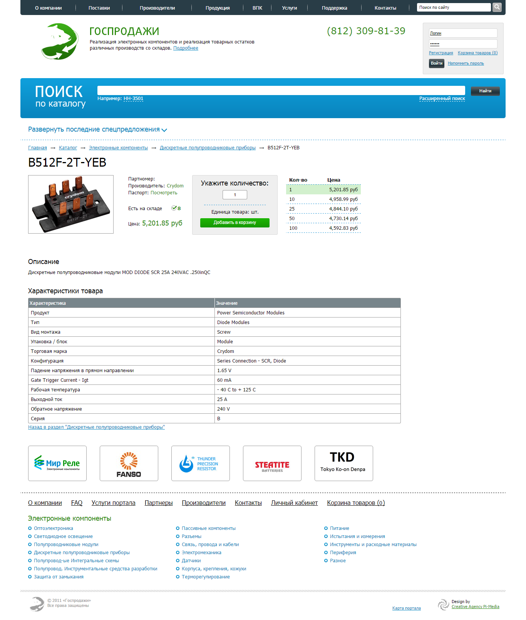Expand the последние спецпредложения section
526x620 pixels.
coord(97,130)
